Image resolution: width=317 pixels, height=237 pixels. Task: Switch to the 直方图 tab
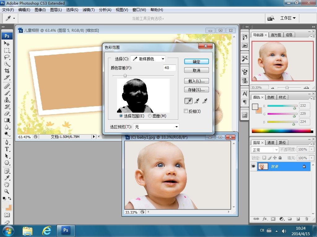pyautogui.click(x=276, y=35)
